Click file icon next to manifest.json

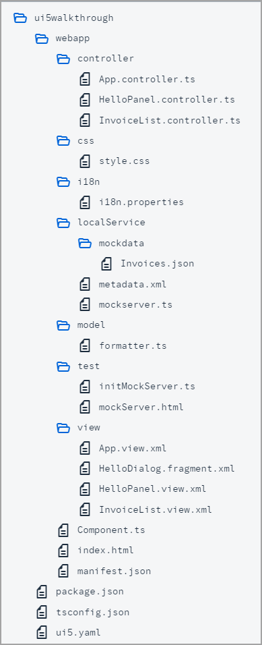[63, 571]
